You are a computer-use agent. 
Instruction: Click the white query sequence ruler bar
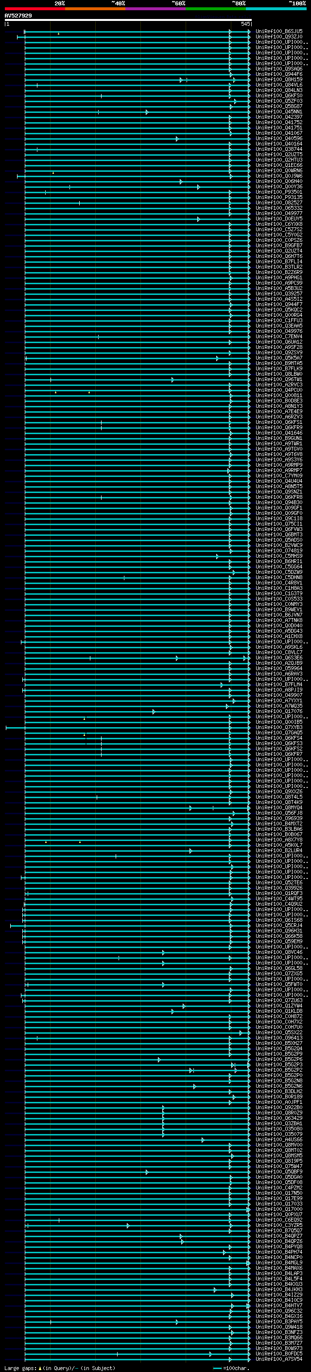[x=128, y=19]
